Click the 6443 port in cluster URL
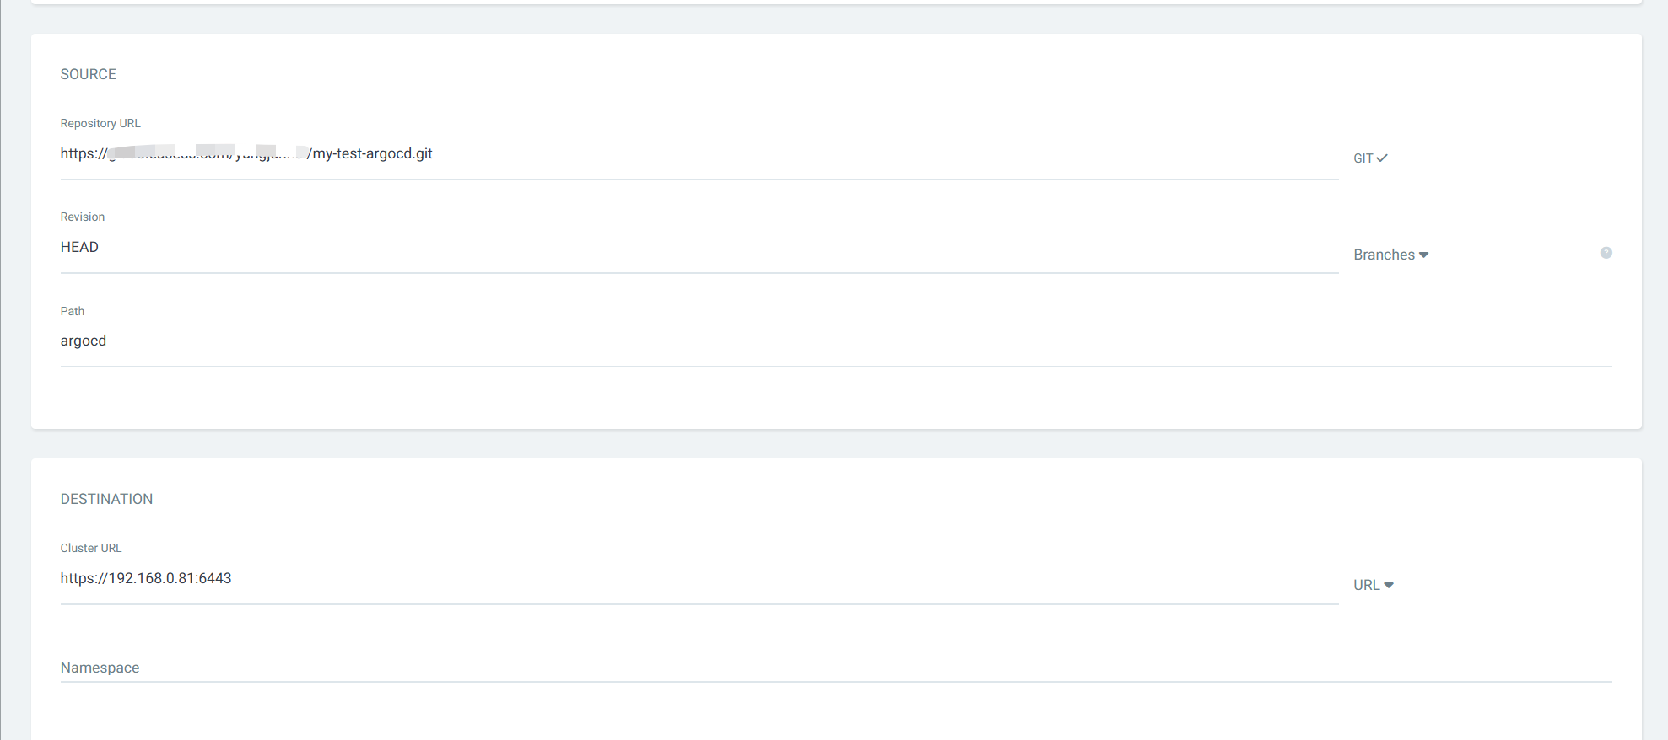This screenshot has width=1668, height=740. coord(215,578)
